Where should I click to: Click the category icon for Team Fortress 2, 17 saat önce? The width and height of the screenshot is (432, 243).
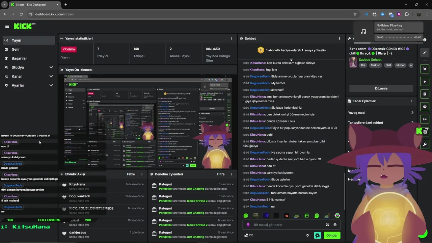pos(154,222)
